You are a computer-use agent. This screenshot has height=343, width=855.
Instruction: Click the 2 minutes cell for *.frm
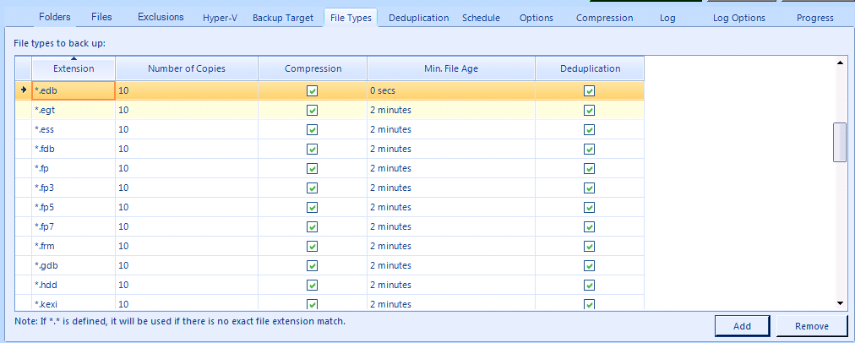(450, 246)
